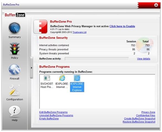162x132 pixels.
Task: Open the Confidential Files link
Action: 146,115
